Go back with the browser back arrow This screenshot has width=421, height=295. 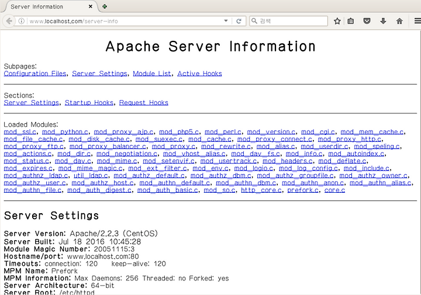9,21
